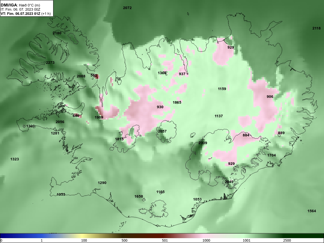Select the 2057 value on Hofsjökull glacier
The height and width of the screenshot is (243, 324).
(x=162, y=131)
